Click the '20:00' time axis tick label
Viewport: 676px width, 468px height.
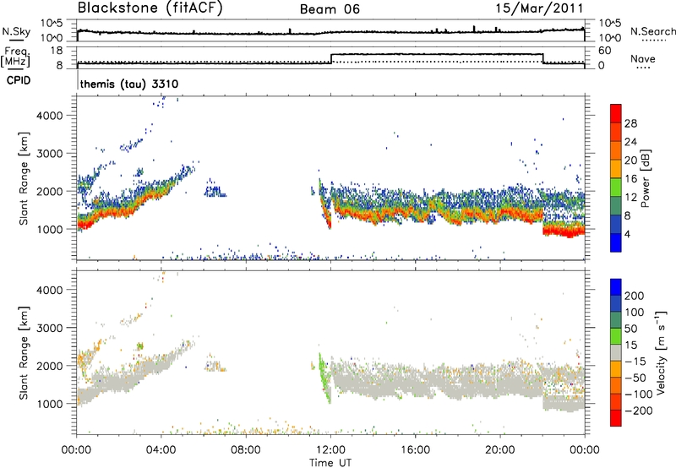point(500,450)
